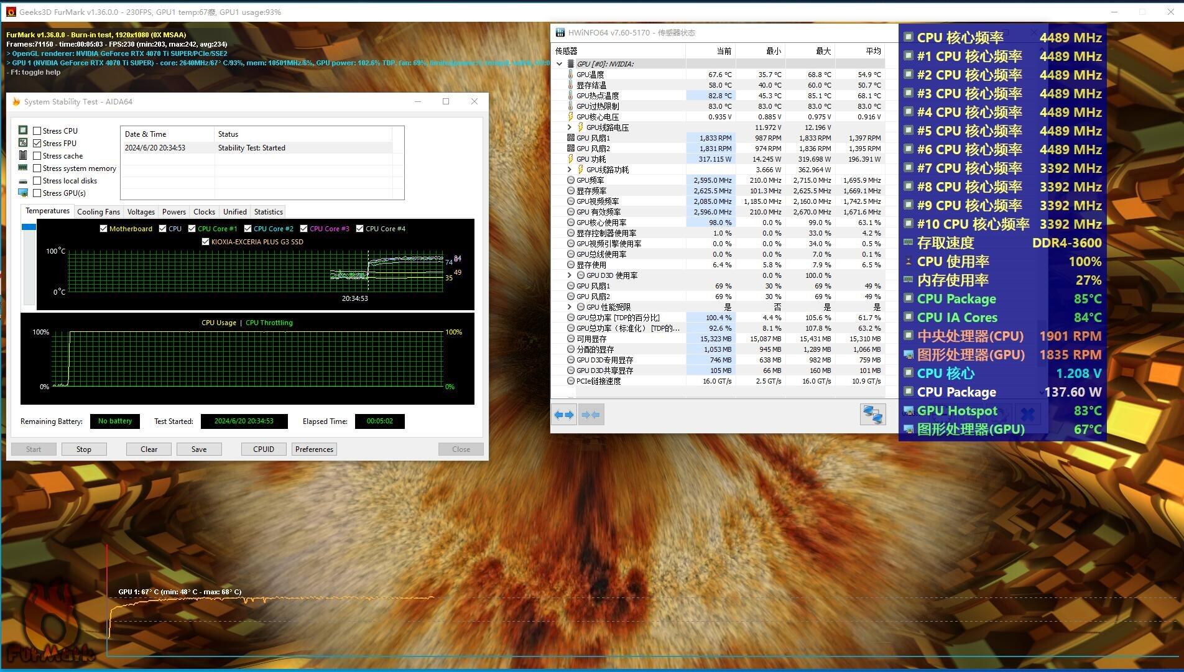
Task: Toggle the CPU Core #1 graph checkbox
Action: pyautogui.click(x=192, y=229)
